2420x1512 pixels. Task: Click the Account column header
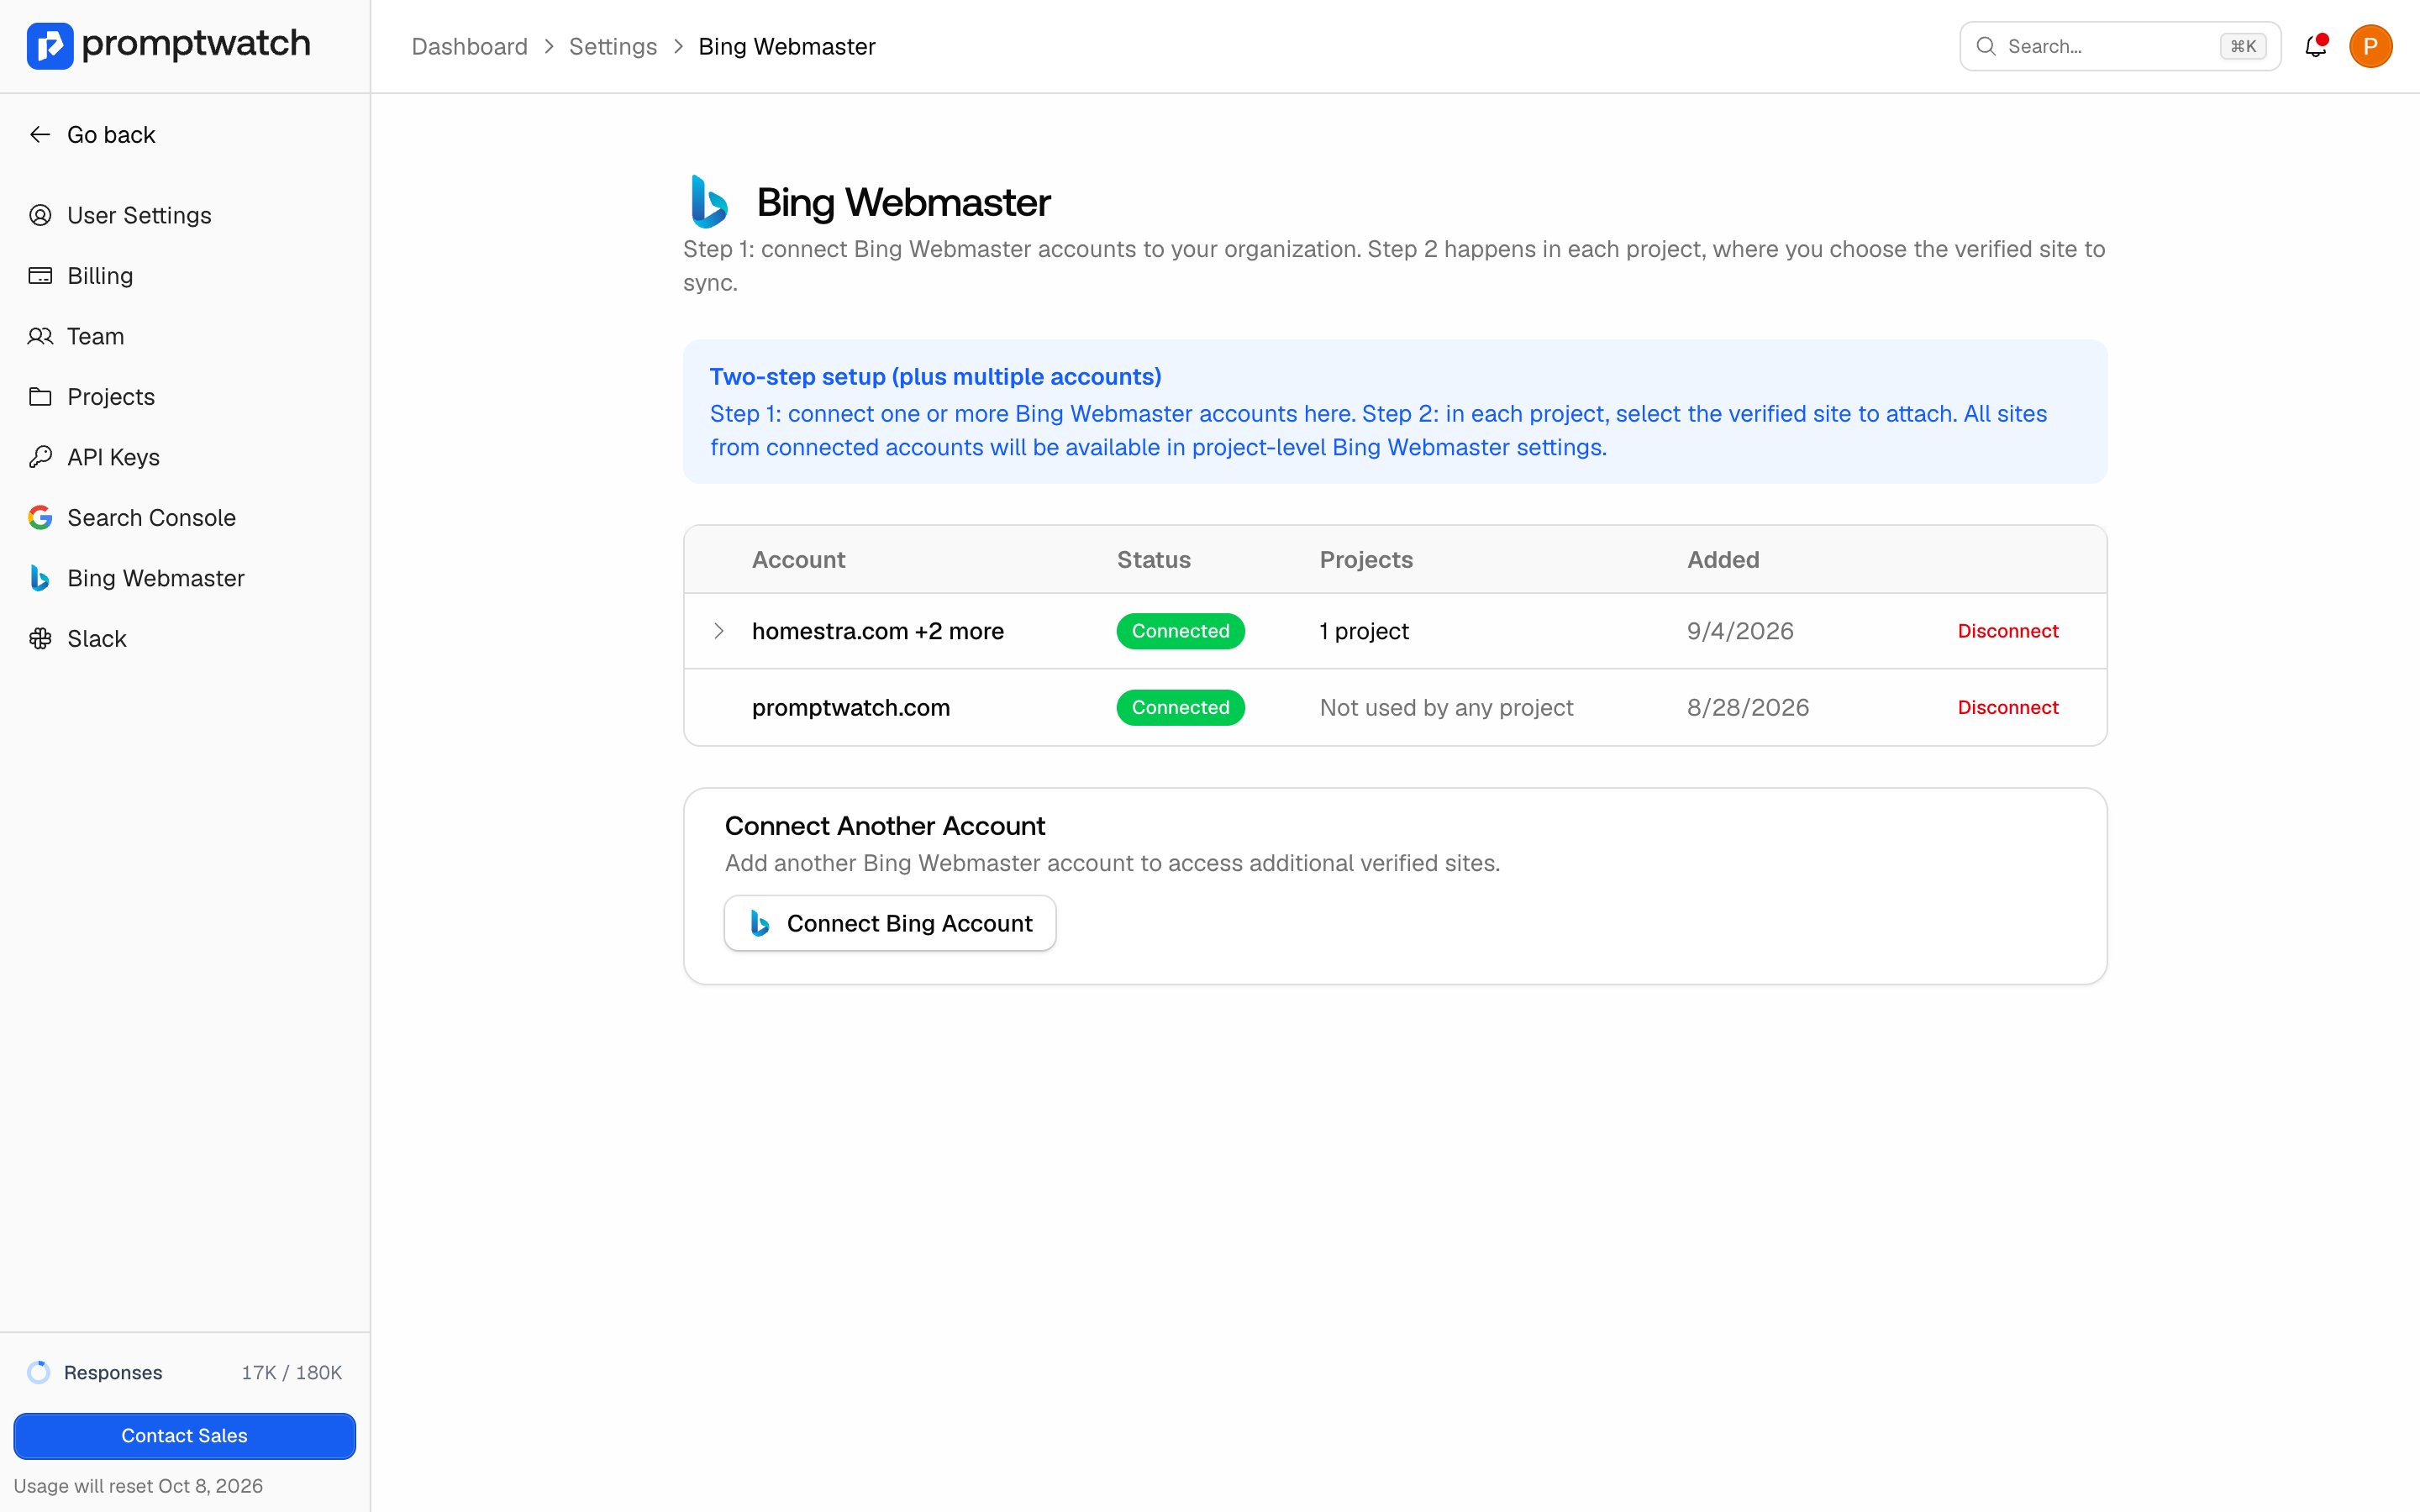pyautogui.click(x=798, y=560)
